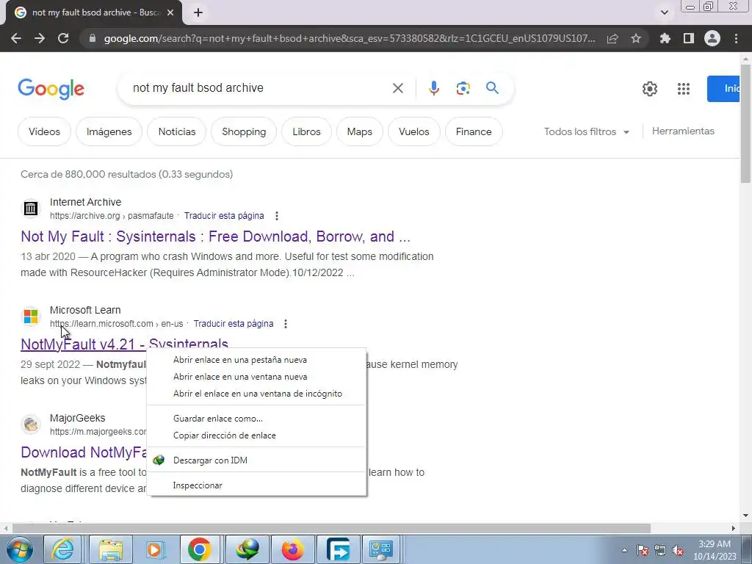752x564 pixels.
Task: Filter results by Noticias
Action: (x=177, y=131)
